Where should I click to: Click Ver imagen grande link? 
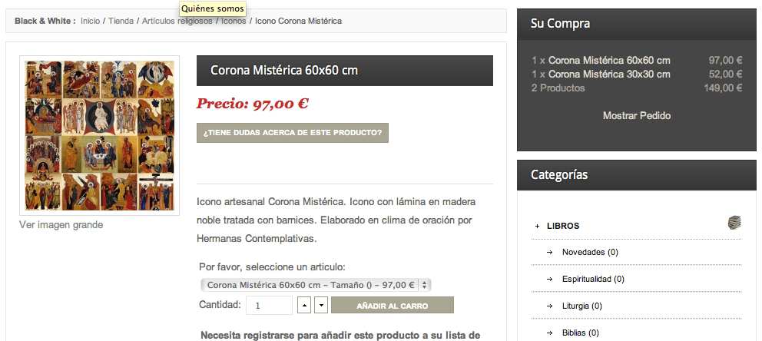[x=61, y=225]
